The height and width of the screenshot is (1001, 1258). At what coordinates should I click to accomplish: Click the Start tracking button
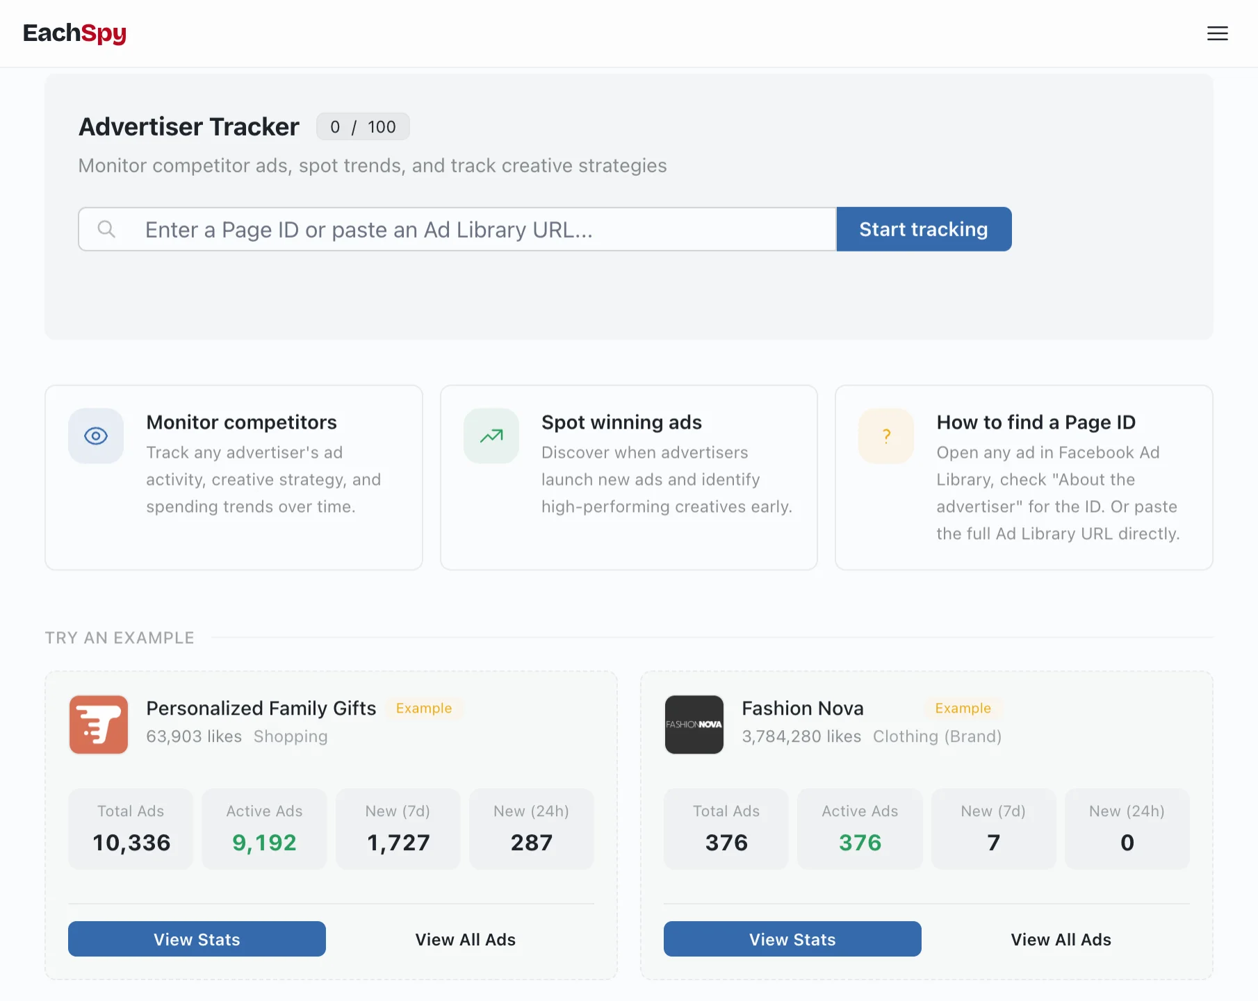[x=924, y=229]
